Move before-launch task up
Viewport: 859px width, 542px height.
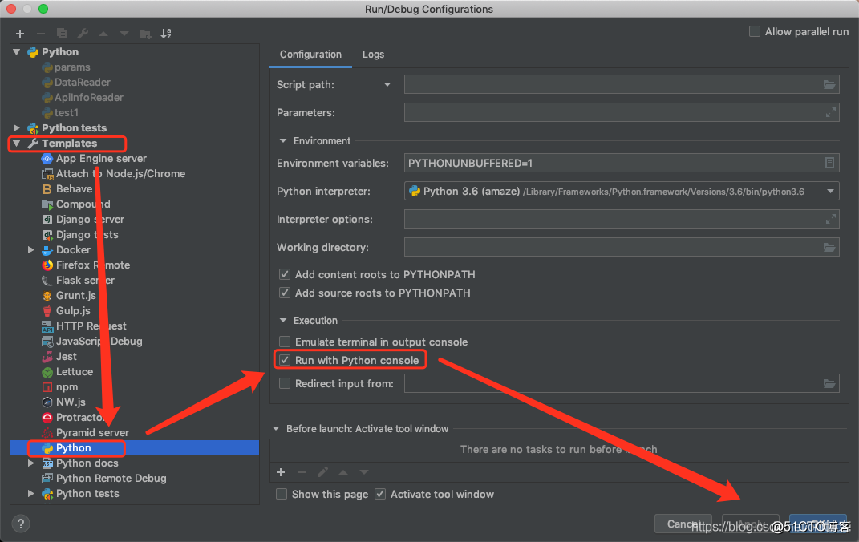click(x=343, y=472)
